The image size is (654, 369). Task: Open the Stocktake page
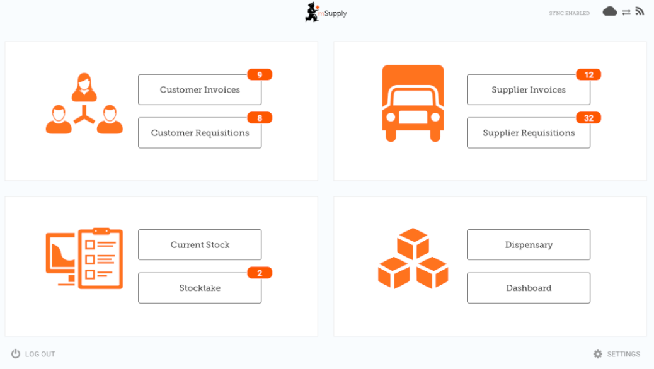click(x=200, y=288)
